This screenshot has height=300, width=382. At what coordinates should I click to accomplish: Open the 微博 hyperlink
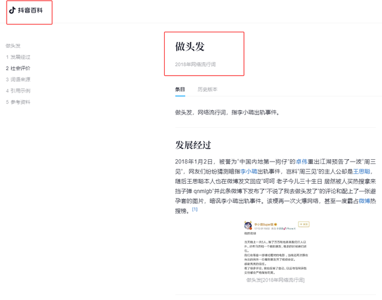(x=365, y=201)
